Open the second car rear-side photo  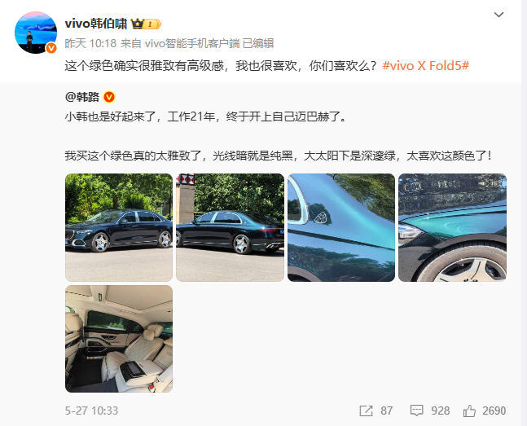230,227
